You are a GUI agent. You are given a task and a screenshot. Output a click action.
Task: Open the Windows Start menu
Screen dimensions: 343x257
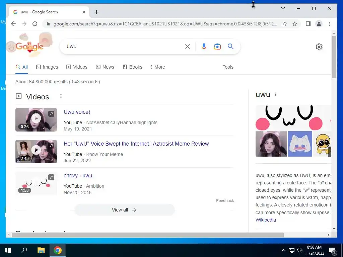(8, 250)
